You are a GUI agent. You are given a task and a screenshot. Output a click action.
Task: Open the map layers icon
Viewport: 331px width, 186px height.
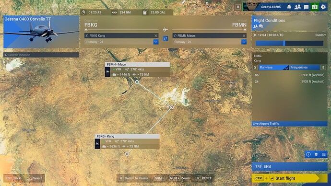tap(316, 154)
